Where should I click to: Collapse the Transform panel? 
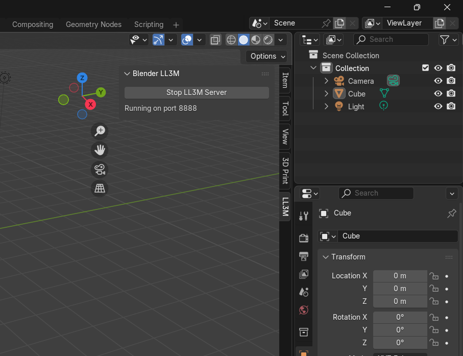coord(325,257)
